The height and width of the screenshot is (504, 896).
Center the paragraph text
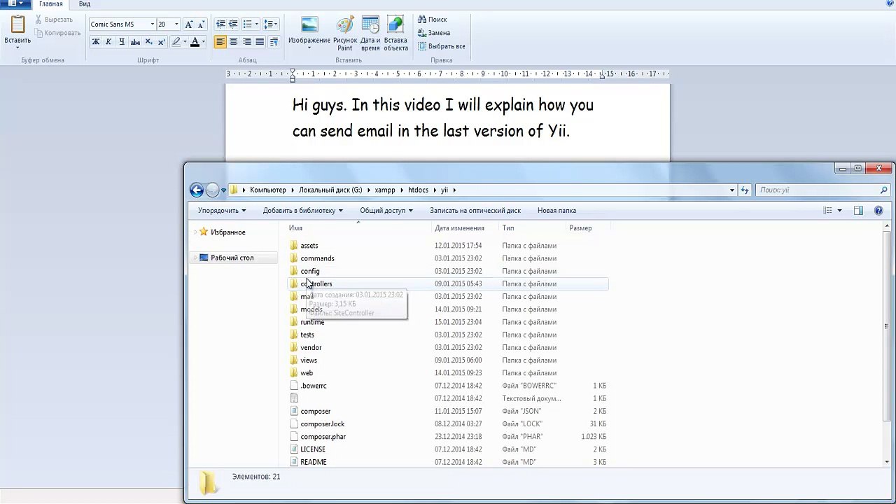pos(234,42)
